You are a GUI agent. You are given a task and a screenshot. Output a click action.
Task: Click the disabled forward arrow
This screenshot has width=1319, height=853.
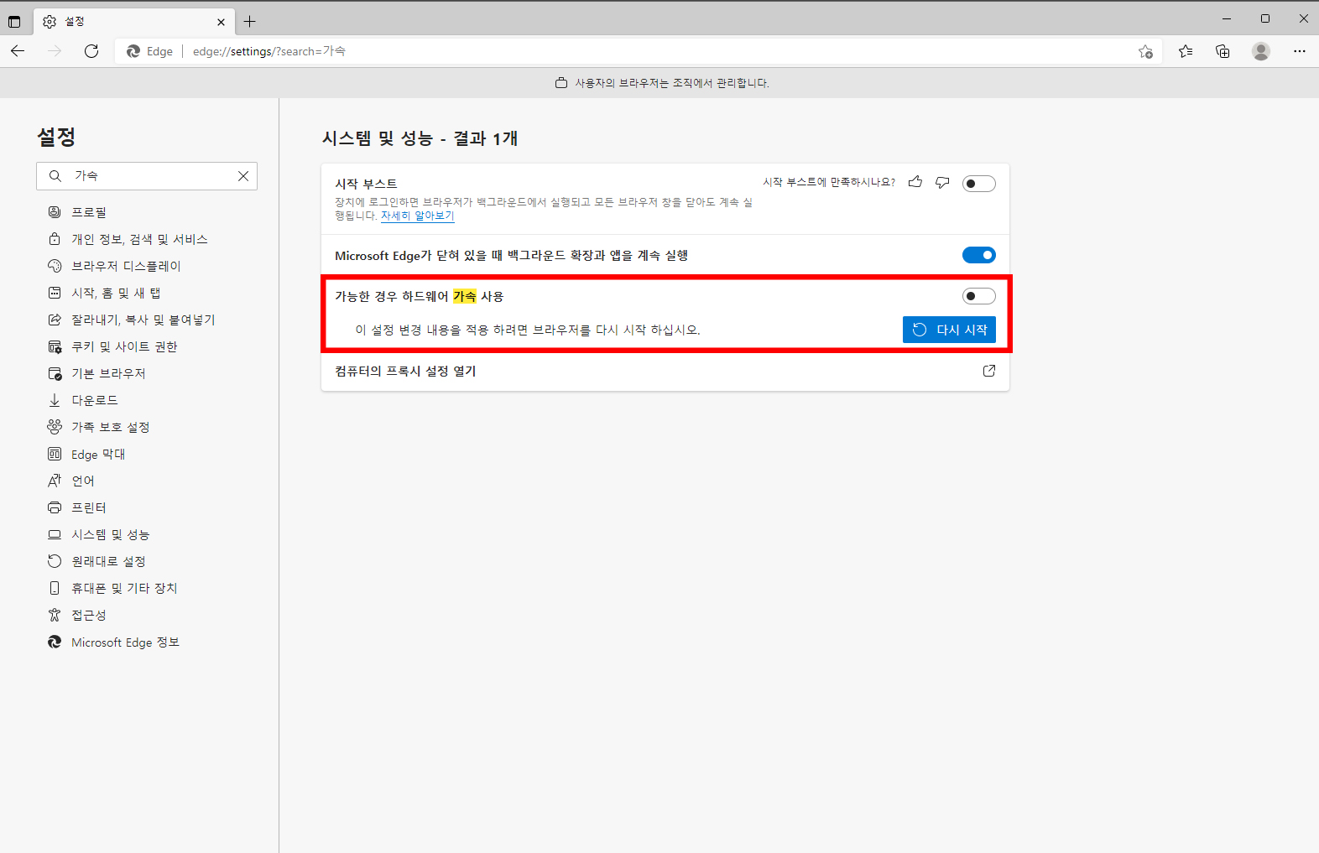pyautogui.click(x=55, y=51)
